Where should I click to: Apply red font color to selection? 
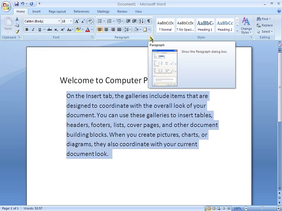pyautogui.click(x=88, y=30)
